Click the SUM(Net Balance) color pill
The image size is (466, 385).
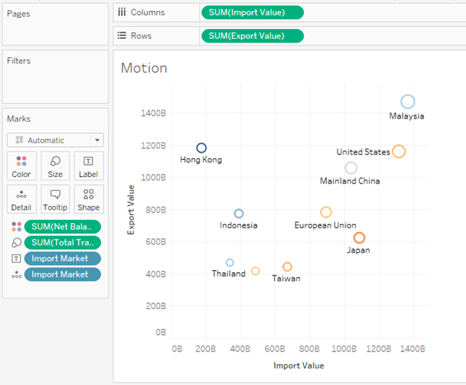click(62, 227)
